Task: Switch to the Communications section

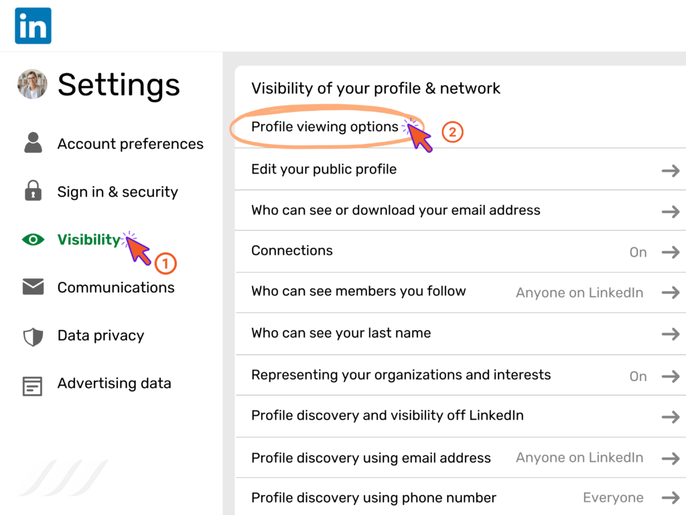Action: pos(115,287)
